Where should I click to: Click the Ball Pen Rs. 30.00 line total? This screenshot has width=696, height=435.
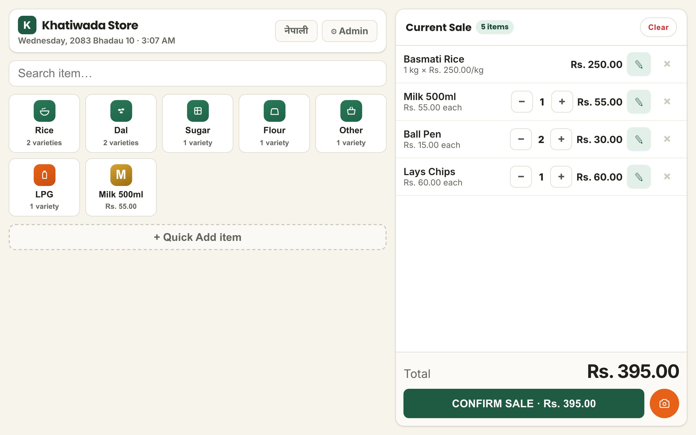(599, 139)
